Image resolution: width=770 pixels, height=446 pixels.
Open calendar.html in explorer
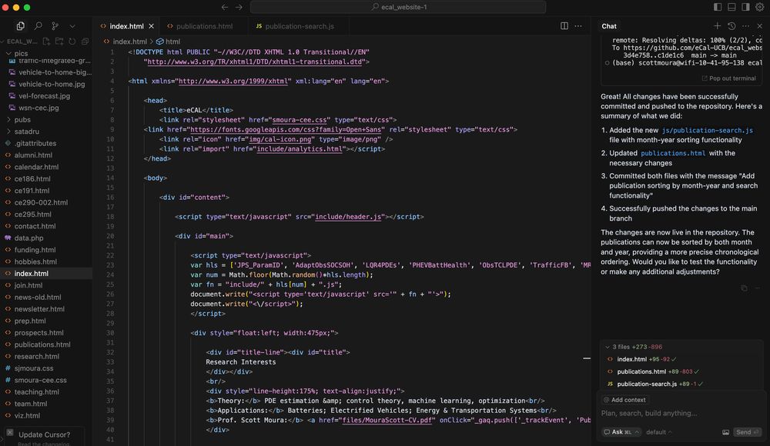pos(36,167)
